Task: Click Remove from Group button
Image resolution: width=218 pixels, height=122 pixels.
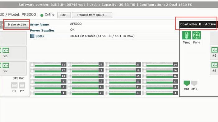Action: (92, 15)
